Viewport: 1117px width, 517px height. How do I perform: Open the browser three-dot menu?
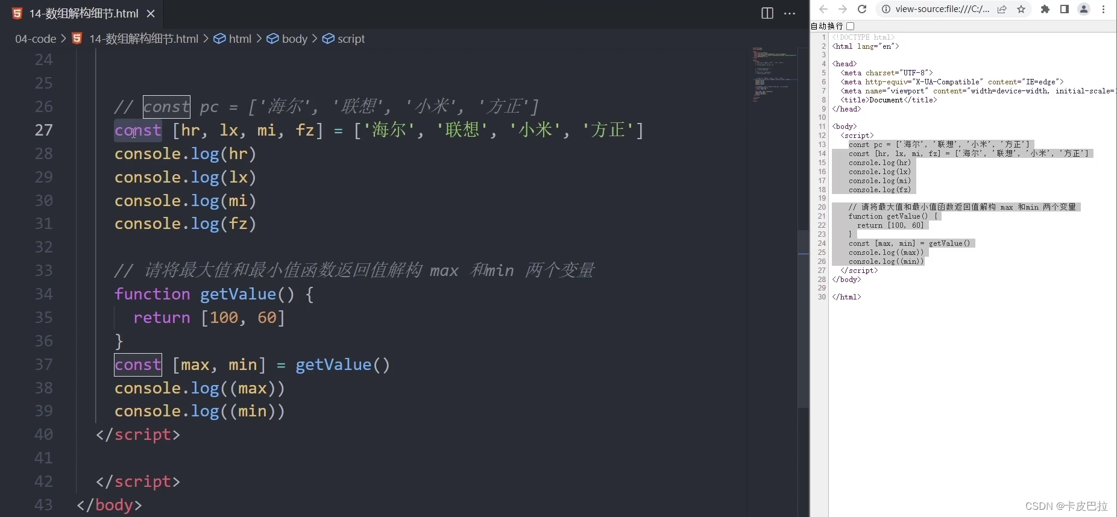coord(1104,9)
